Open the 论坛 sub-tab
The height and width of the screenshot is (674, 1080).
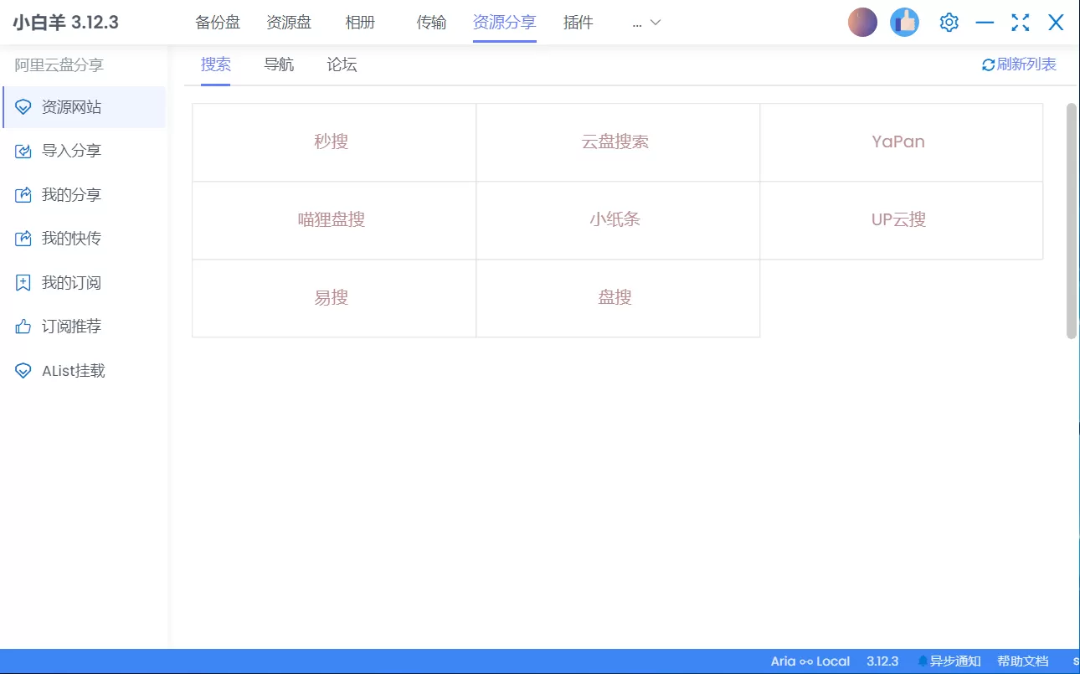[340, 64]
